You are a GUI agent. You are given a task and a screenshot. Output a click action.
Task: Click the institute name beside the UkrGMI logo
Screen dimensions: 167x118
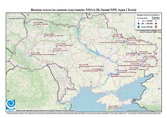pos(45,110)
